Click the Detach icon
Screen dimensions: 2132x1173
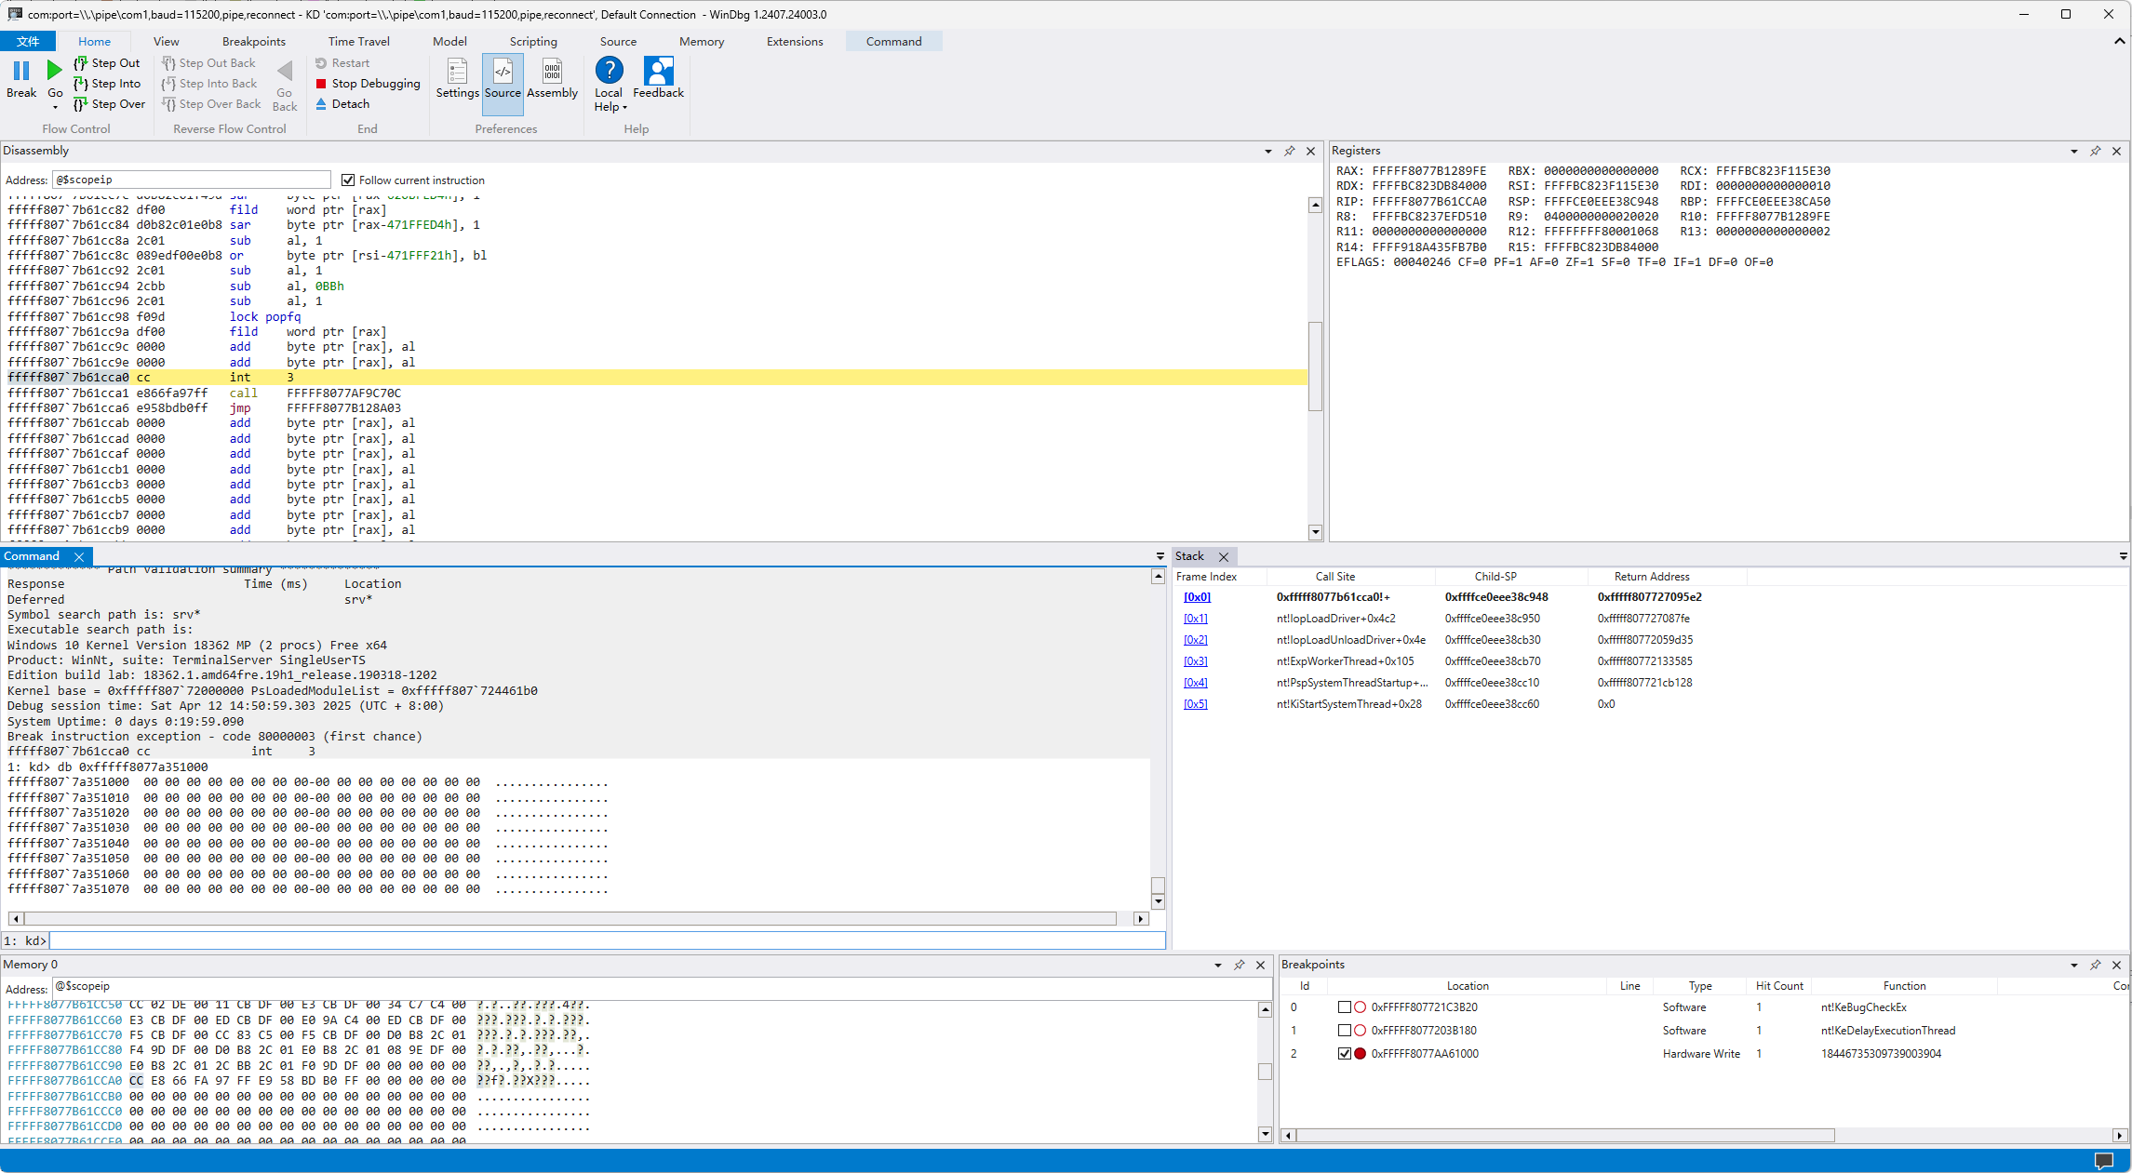321,104
